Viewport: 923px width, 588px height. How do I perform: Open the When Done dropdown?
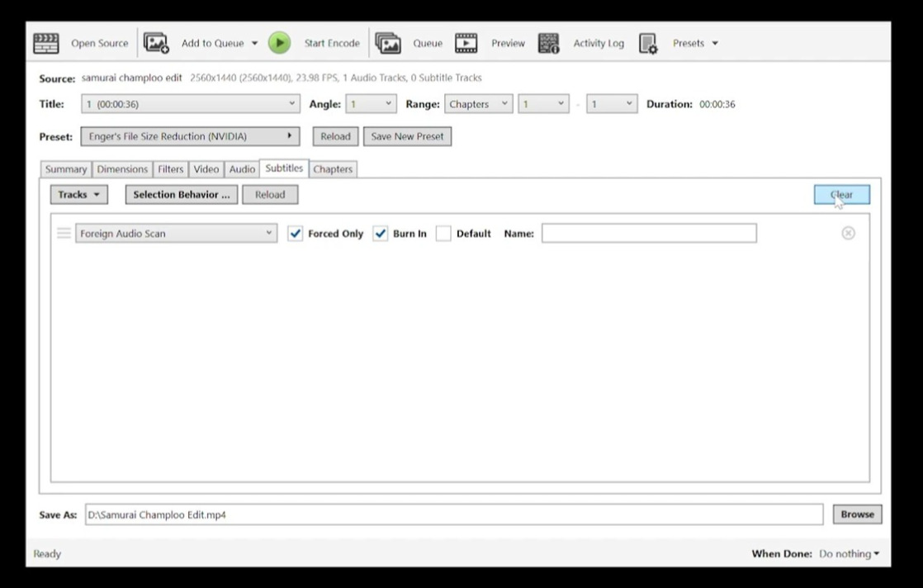849,553
